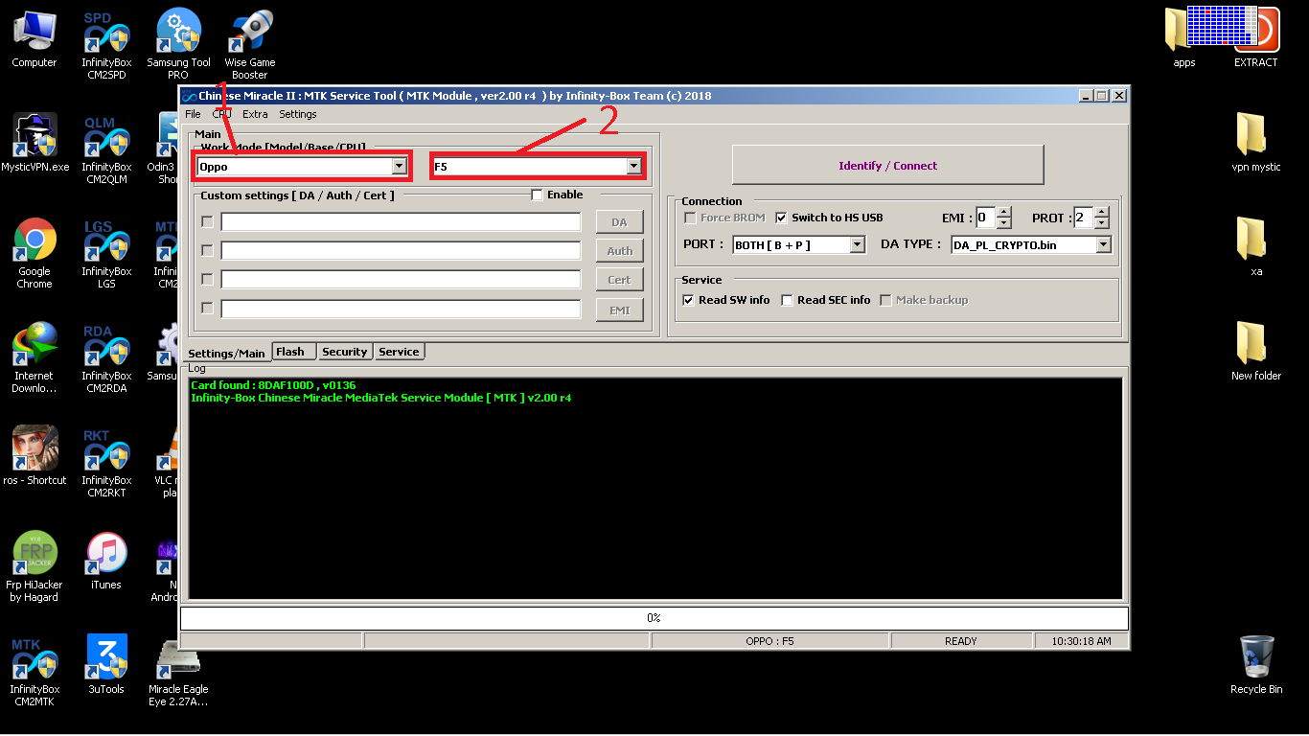The width and height of the screenshot is (1309, 736).
Task: Tick the checkbox beside Auth field
Action: (207, 250)
